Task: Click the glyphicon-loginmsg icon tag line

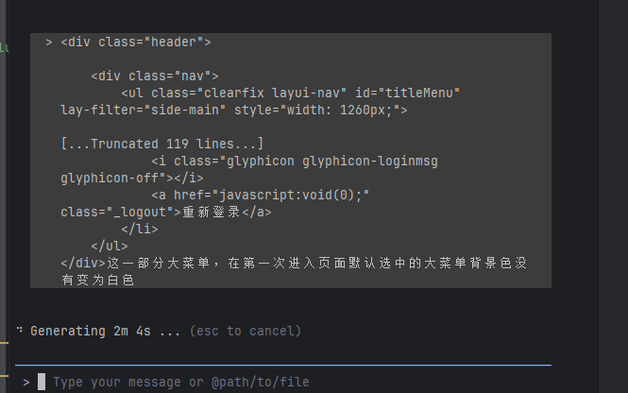Action: click(x=294, y=162)
